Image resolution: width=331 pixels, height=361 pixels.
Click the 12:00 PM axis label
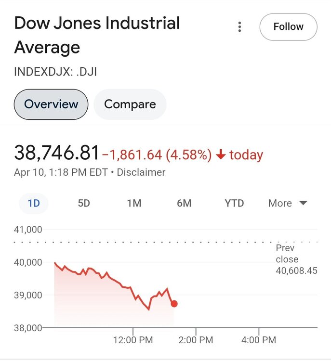tap(133, 340)
